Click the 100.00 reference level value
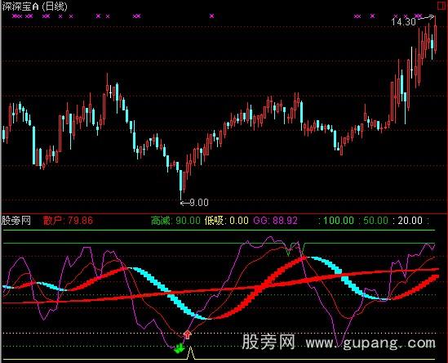 pyautogui.click(x=339, y=221)
